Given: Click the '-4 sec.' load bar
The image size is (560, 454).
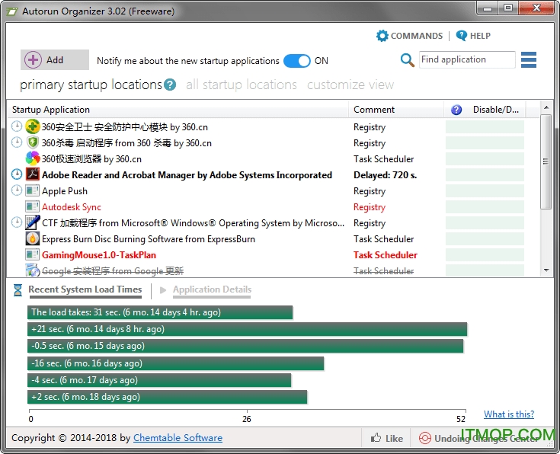Looking at the screenshot, I should click(159, 380).
